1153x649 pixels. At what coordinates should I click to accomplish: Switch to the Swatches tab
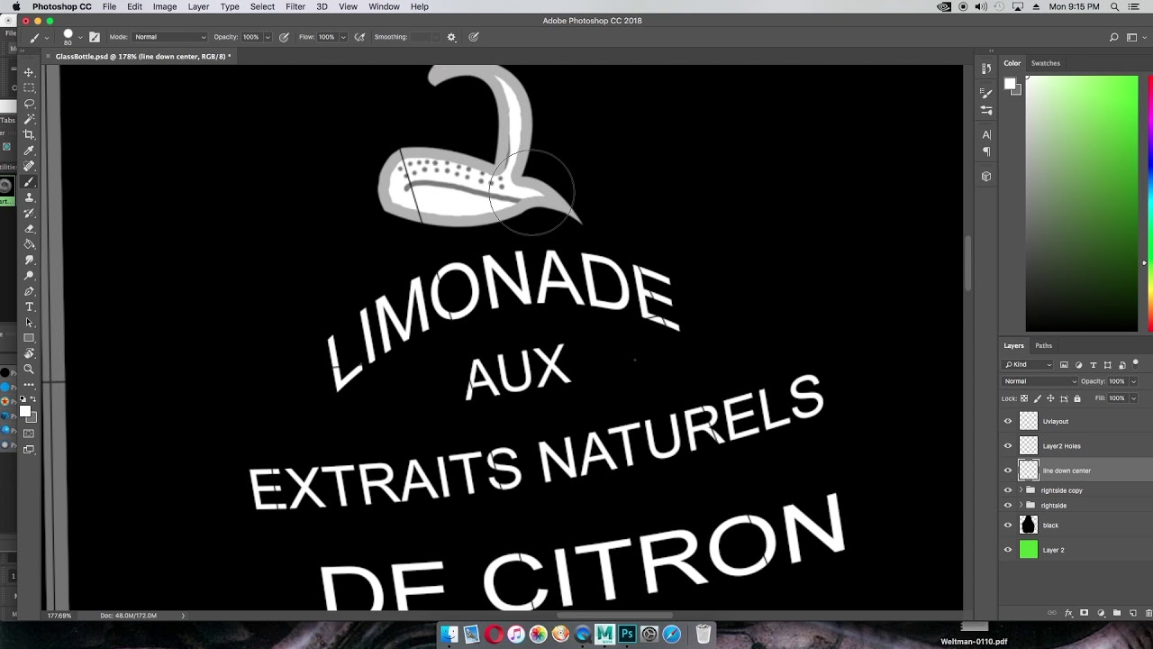[x=1045, y=63]
